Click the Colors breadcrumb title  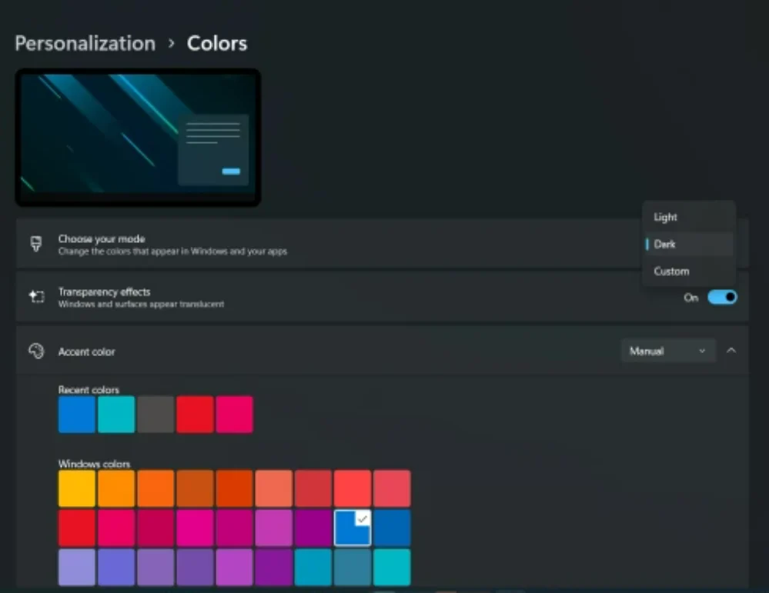click(217, 43)
